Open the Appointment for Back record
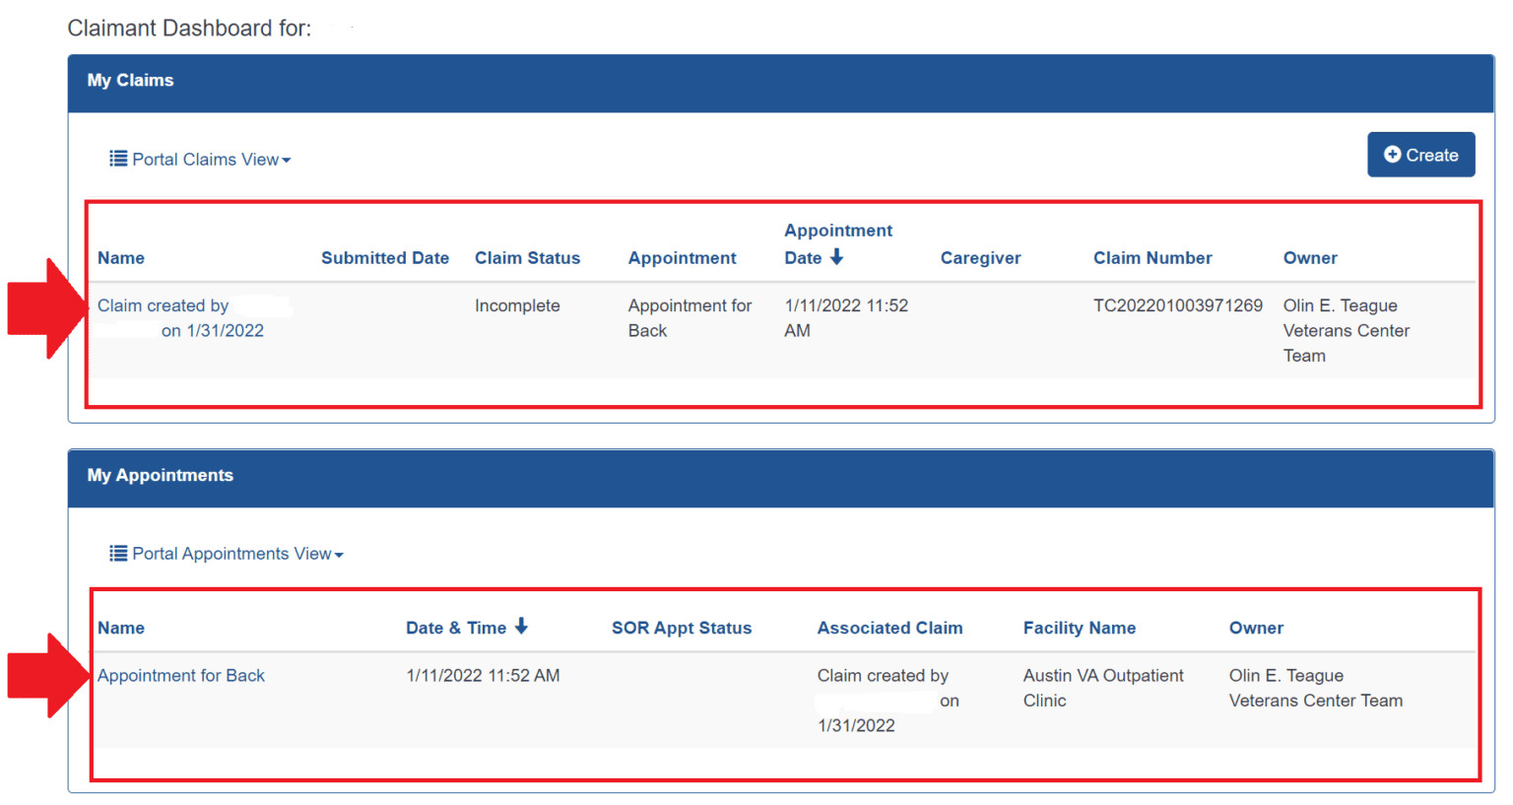This screenshot has width=1513, height=805. (x=180, y=675)
